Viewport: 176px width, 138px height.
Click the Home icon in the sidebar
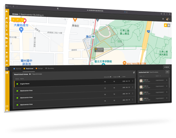[x=6, y=11]
